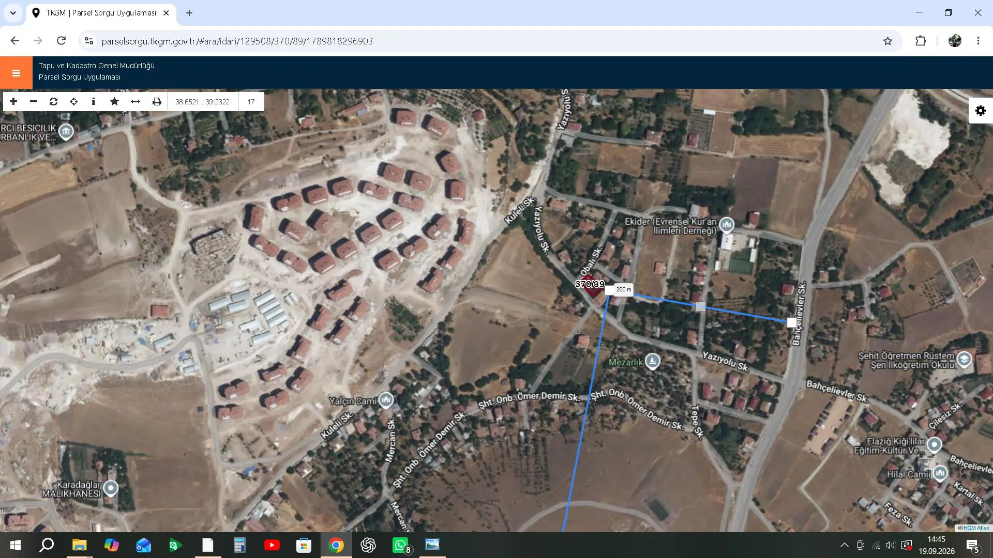Click the HGM Atlas attribution link
Viewport: 993px width, 558px height.
(976, 528)
